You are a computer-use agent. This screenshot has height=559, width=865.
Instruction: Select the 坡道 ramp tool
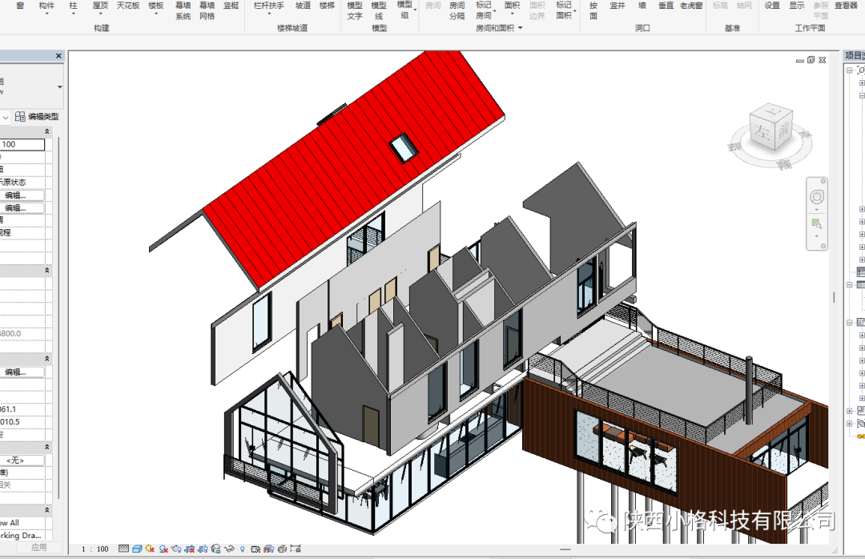tap(303, 6)
